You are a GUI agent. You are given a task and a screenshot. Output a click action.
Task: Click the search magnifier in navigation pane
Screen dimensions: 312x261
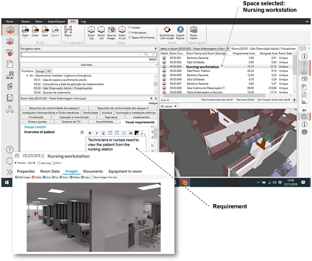146,55
